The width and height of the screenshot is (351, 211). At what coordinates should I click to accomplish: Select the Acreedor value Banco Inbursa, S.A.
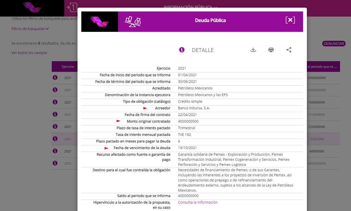pos(194,108)
